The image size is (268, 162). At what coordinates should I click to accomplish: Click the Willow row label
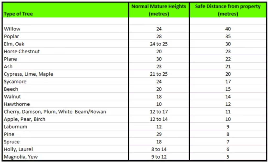point(12,29)
